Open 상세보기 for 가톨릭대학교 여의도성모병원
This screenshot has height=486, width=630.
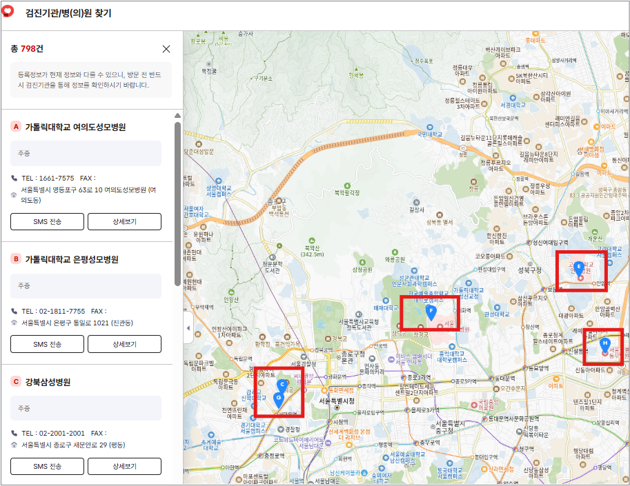[x=124, y=221]
